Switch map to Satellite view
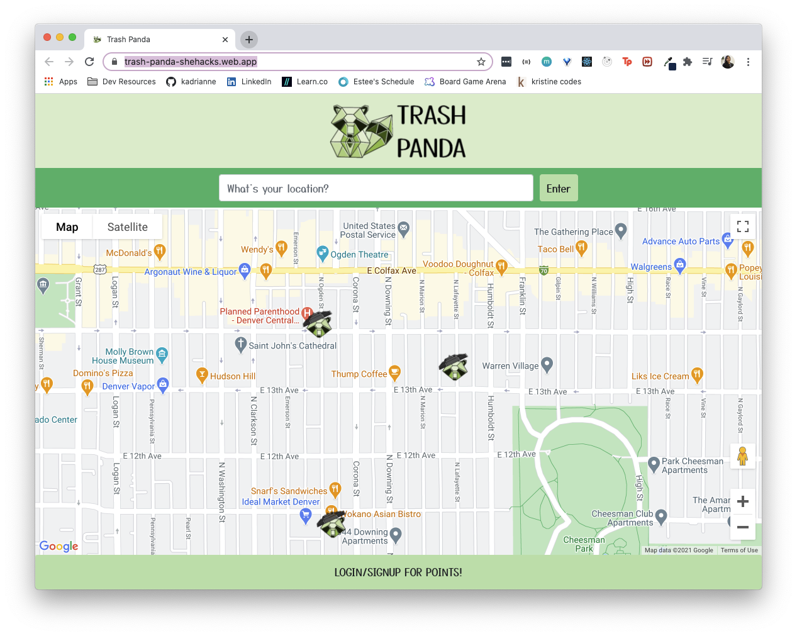Screen dimensions: 797x636 (x=128, y=227)
